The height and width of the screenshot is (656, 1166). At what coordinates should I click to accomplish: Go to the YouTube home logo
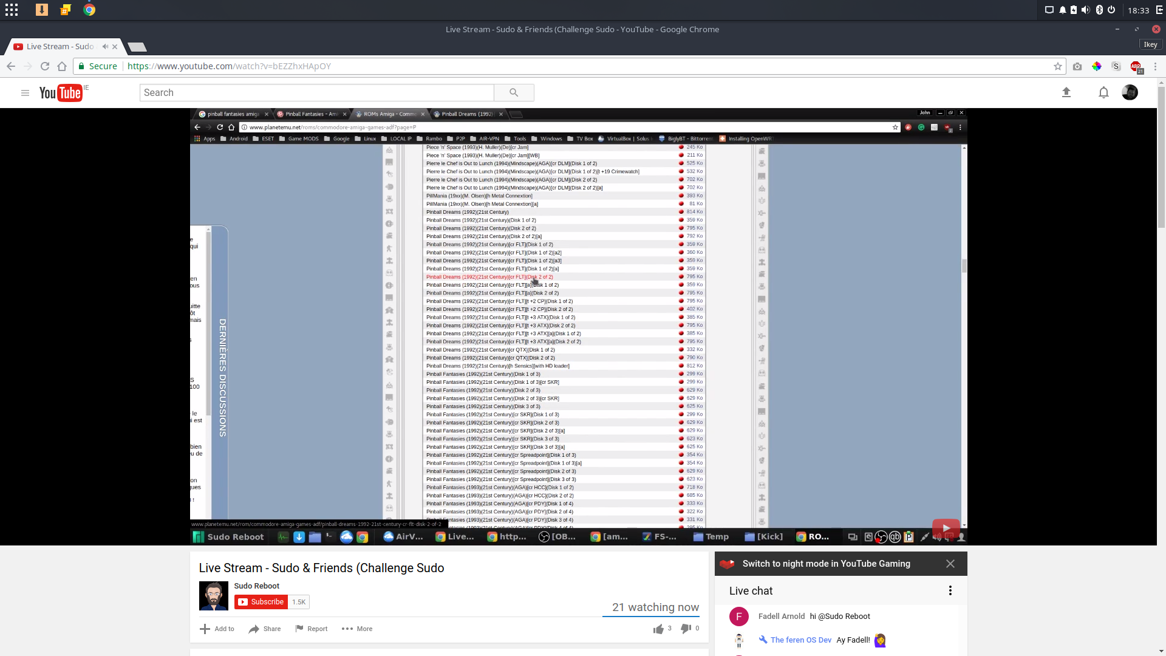(61, 93)
